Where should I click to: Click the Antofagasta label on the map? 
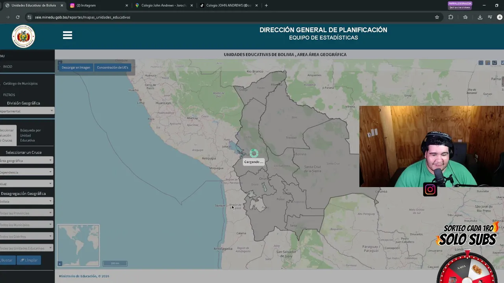(223, 248)
